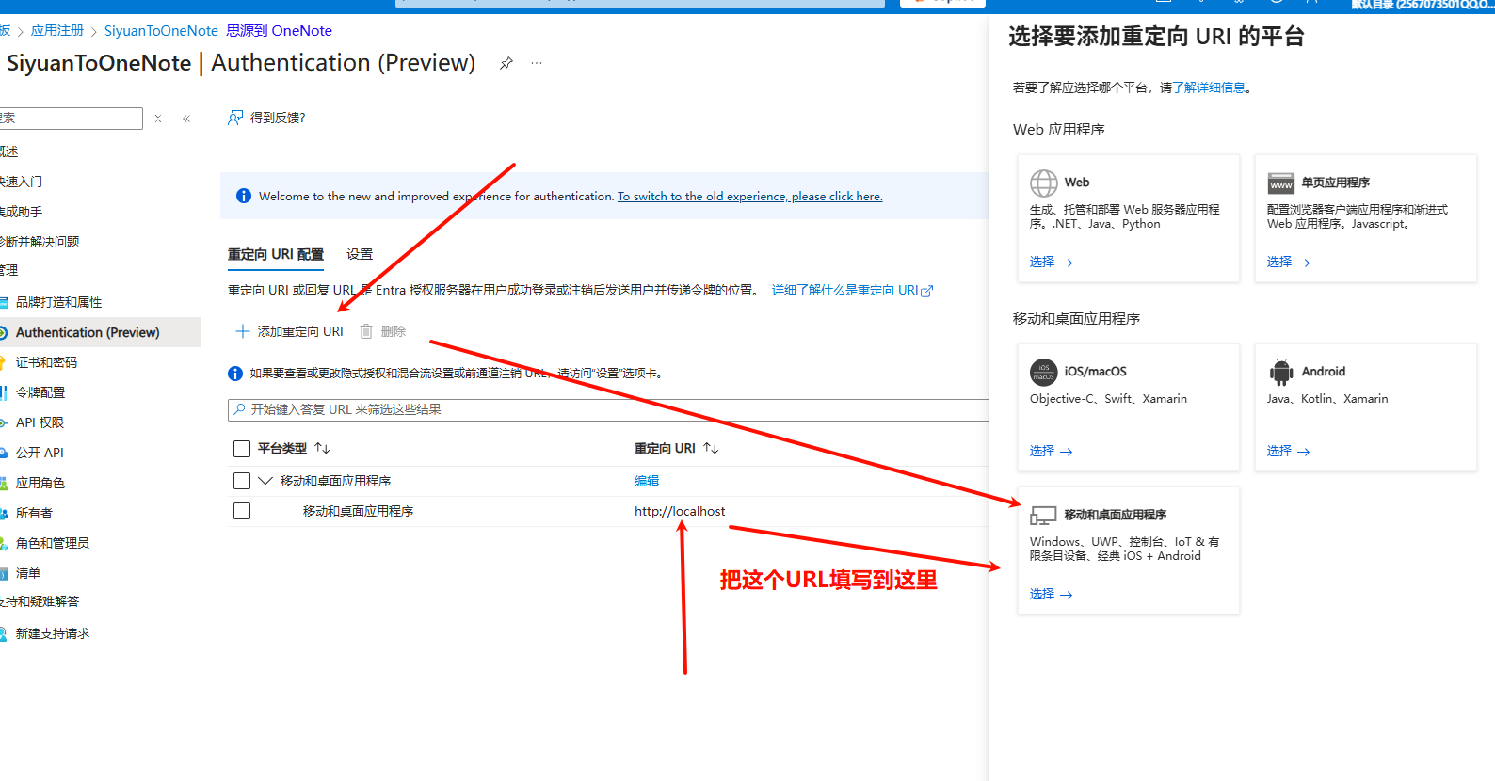Go to 应用注册 breadcrumb
Image resolution: width=1495 pixels, height=781 pixels.
57,30
